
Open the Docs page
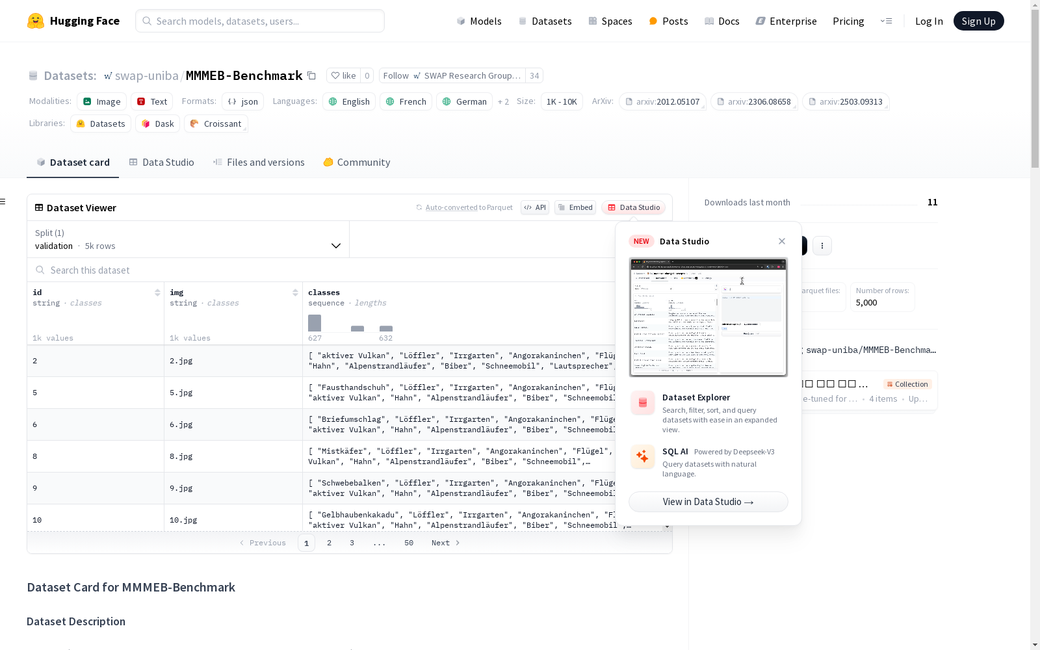coord(721,21)
